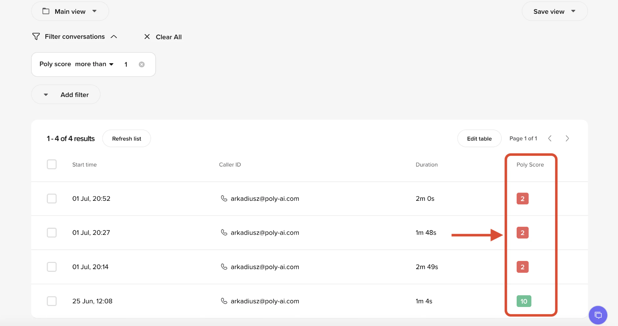The image size is (618, 326).
Task: Expand the Save view dropdown arrow
Action: (x=573, y=11)
